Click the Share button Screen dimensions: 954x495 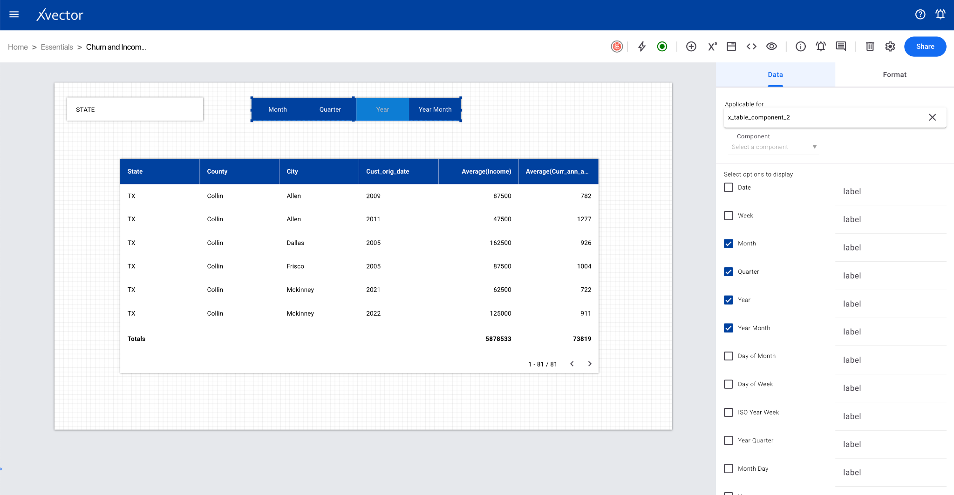pos(925,47)
